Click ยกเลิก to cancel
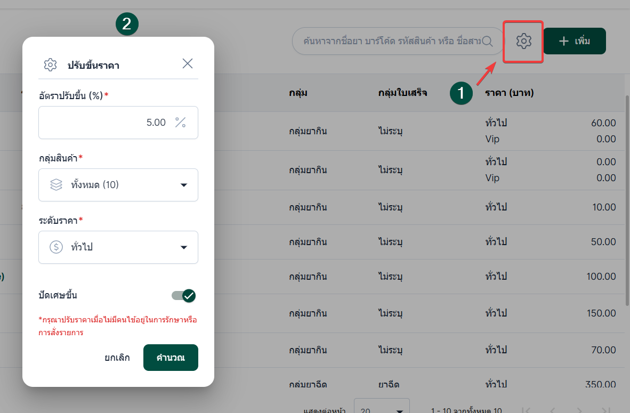Screen dimensions: 630x413 (117, 358)
